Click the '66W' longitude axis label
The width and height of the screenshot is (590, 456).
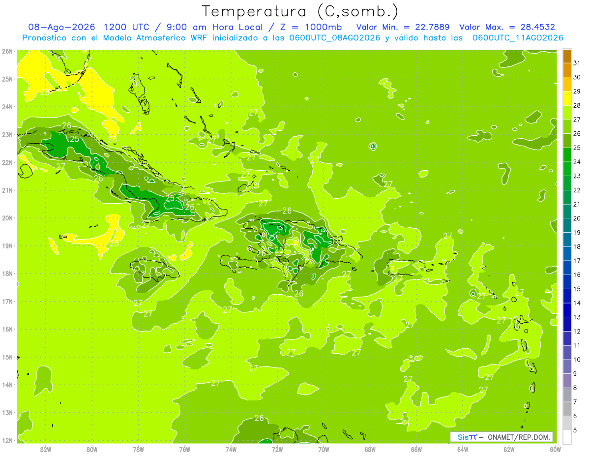(416, 449)
